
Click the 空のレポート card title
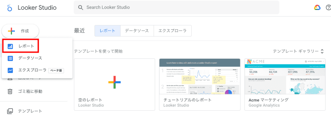90,100
